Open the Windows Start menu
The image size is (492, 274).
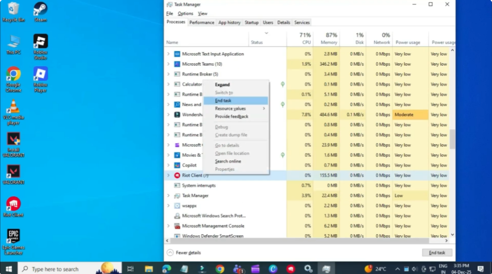(9, 269)
